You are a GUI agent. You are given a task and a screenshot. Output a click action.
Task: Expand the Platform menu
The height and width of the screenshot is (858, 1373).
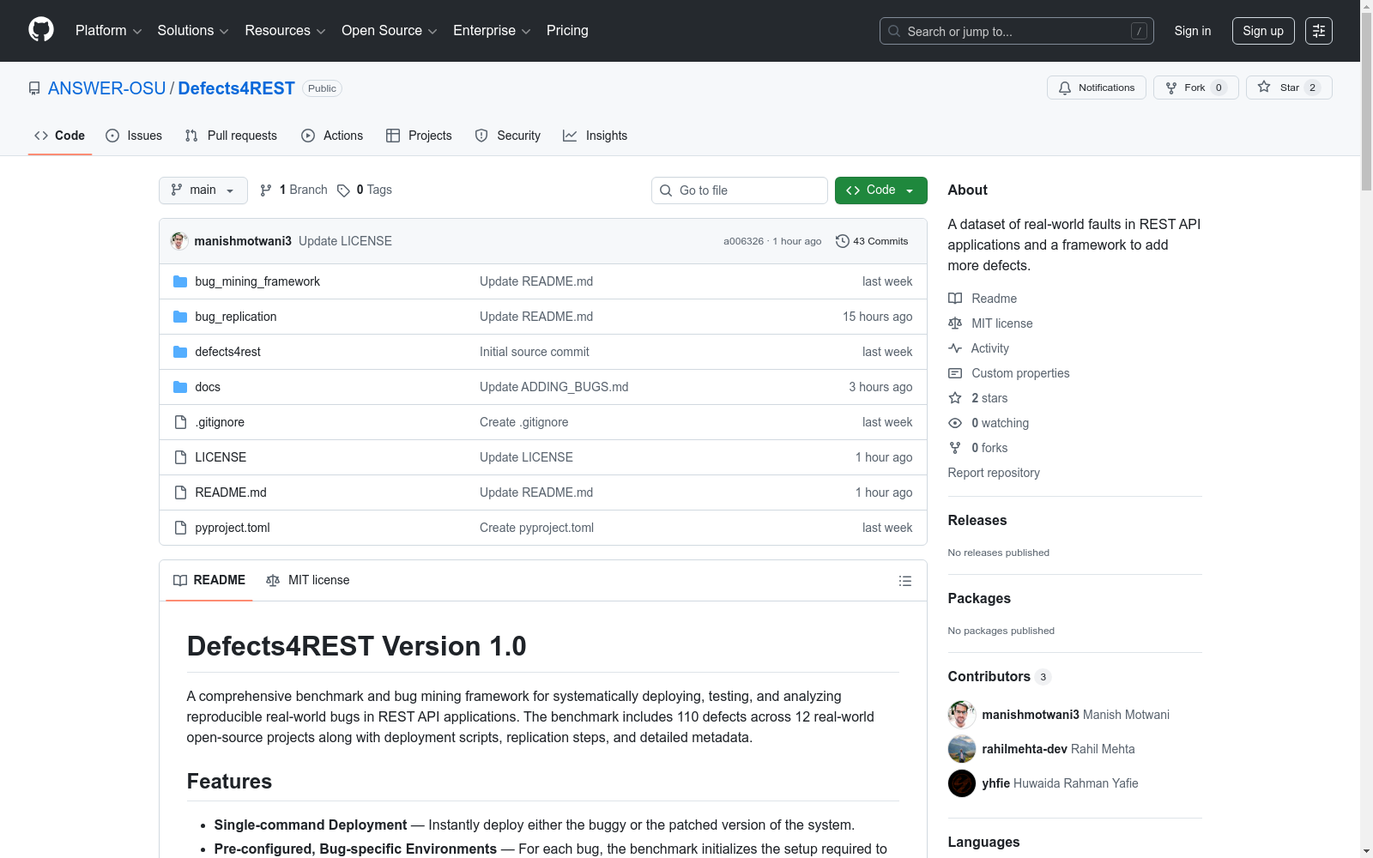108,31
